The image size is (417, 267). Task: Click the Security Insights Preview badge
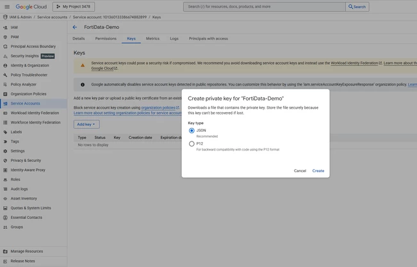47,56
